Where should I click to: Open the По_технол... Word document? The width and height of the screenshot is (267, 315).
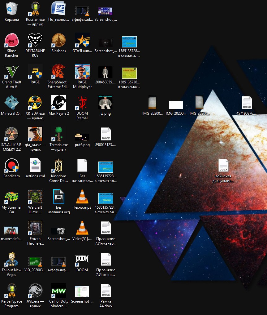58,9
